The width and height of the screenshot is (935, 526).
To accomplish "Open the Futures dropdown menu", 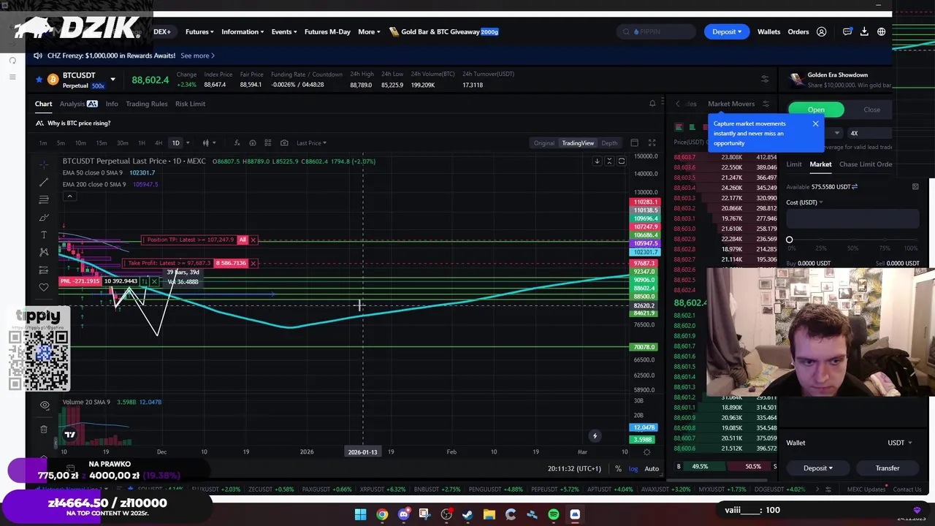I will point(199,31).
